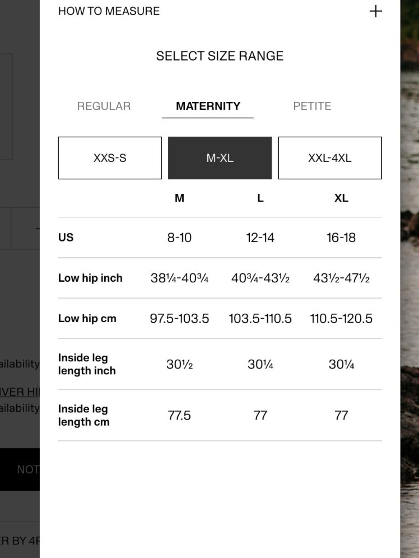This screenshot has height=558, width=419.
Task: Click the L column header
Action: tap(260, 198)
